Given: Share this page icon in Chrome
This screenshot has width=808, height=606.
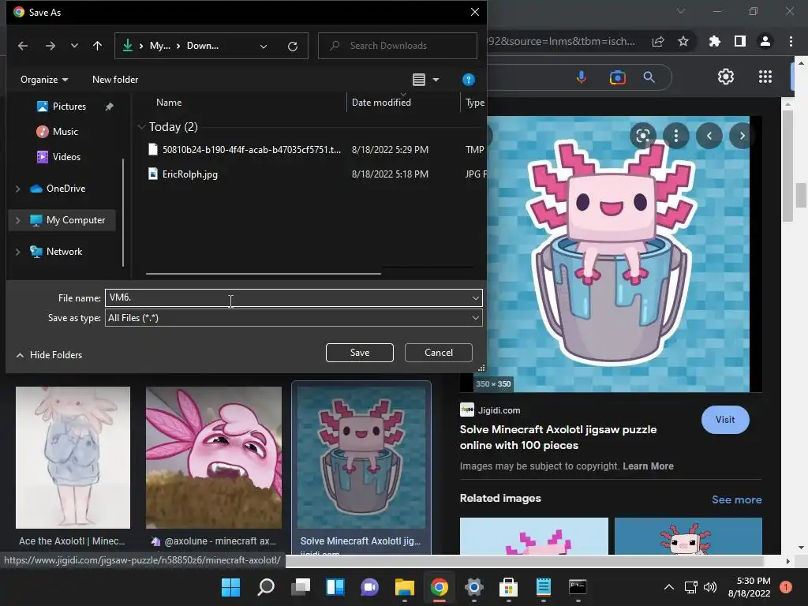Looking at the screenshot, I should click(658, 41).
